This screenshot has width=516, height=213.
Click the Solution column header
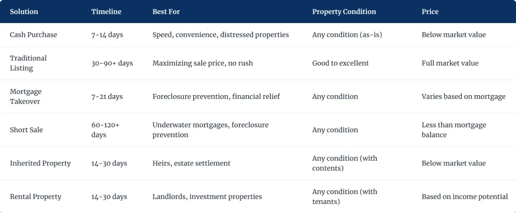point(24,12)
